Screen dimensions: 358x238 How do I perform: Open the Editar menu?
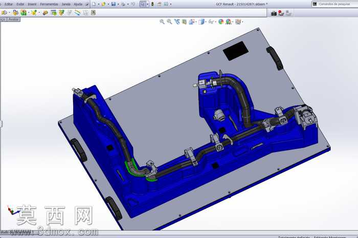[9, 4]
